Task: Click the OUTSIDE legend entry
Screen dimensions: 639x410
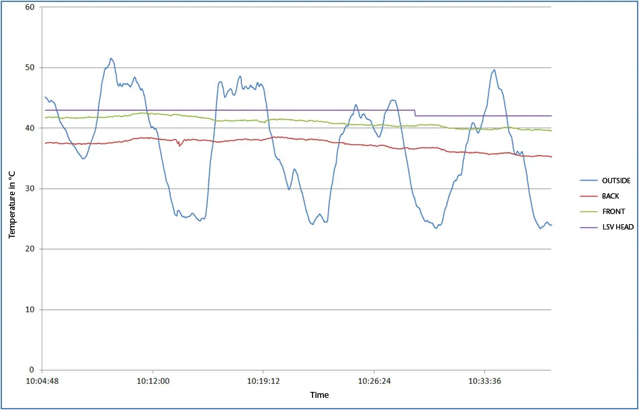Action: [605, 181]
